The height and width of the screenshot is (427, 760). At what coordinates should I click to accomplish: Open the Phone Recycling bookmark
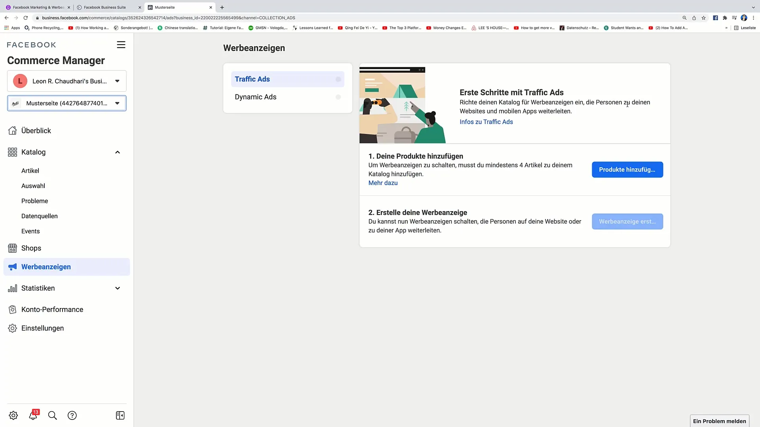44,28
